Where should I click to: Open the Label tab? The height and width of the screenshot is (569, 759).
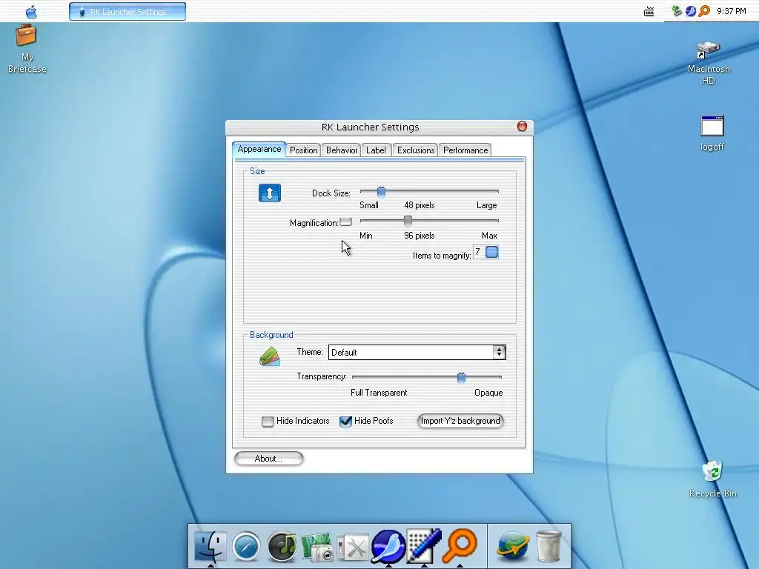[x=376, y=150]
